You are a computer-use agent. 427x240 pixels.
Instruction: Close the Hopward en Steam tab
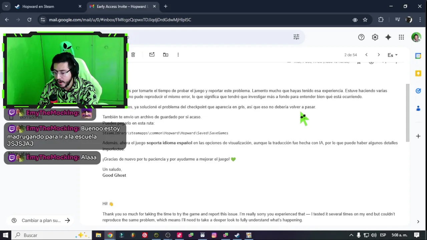(x=80, y=6)
